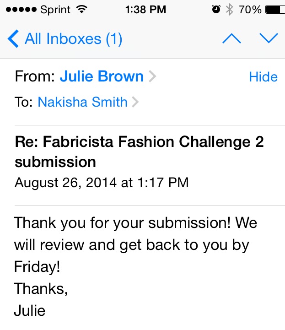285x330 pixels.
Task: Tap the Bluetooth status icon
Action: [230, 10]
